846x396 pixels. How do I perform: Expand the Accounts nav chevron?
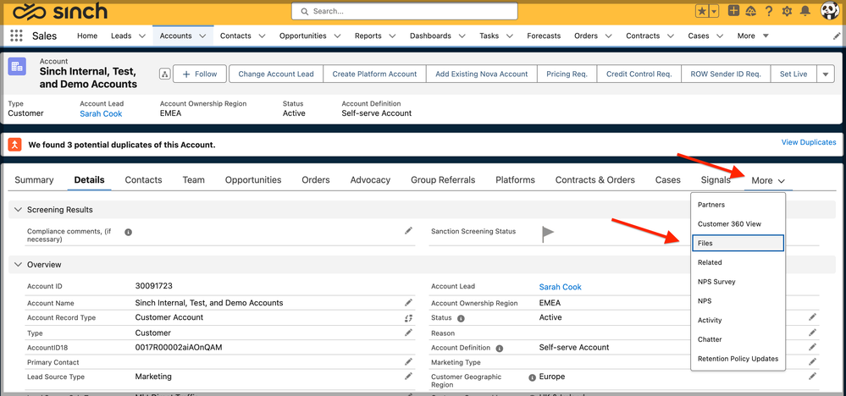(x=203, y=36)
